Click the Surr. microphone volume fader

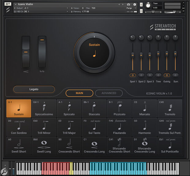coord(175,54)
